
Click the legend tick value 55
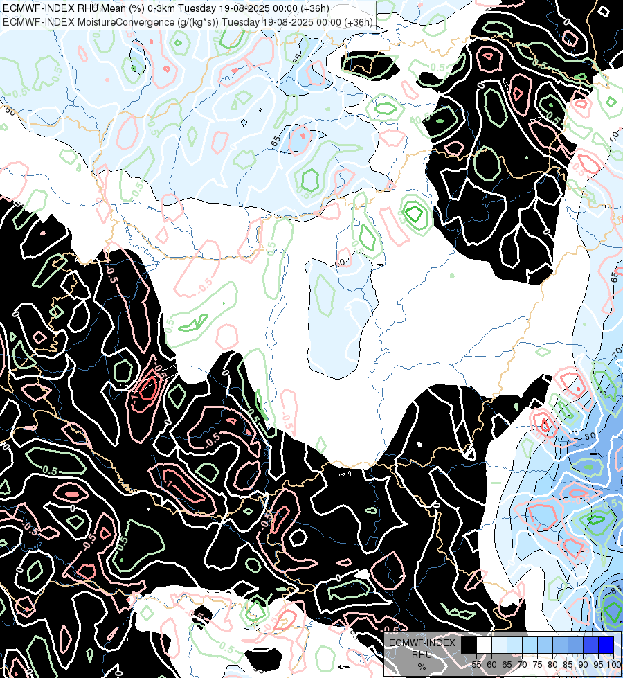476,665
